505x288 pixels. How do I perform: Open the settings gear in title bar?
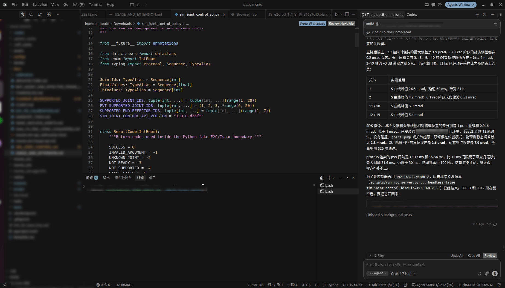pyautogui.click(x=440, y=5)
